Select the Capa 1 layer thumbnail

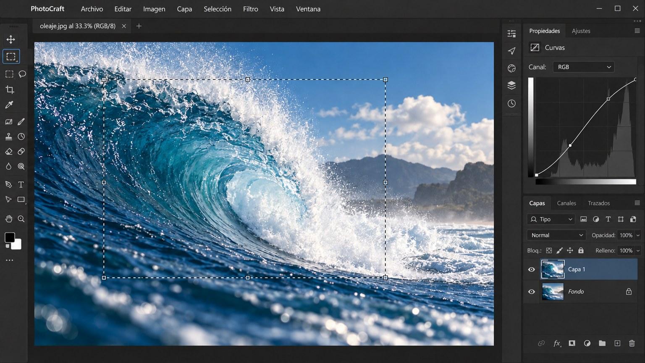(x=553, y=269)
